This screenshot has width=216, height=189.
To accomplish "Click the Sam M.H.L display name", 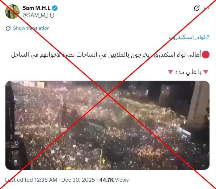I will [37, 8].
